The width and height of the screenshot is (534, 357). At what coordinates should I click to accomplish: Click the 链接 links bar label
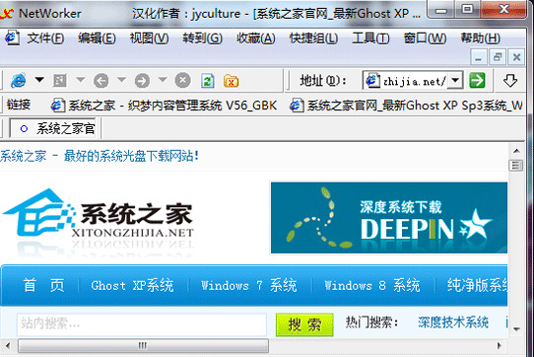(19, 105)
